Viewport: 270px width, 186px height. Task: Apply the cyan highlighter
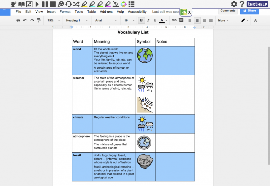(92, 4)
